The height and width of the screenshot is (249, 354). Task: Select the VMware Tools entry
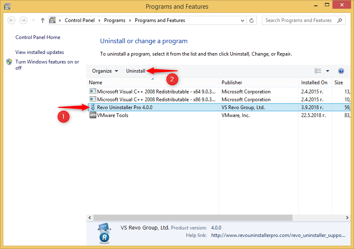click(219, 115)
